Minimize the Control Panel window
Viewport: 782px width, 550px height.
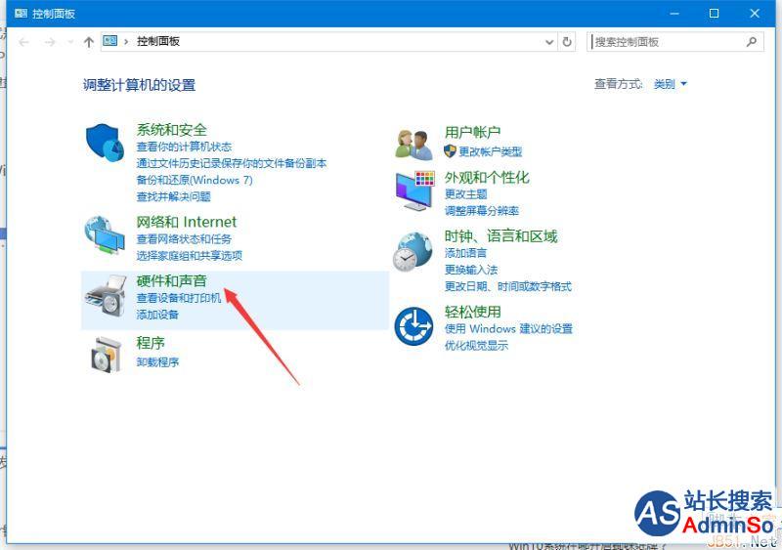[x=674, y=14]
